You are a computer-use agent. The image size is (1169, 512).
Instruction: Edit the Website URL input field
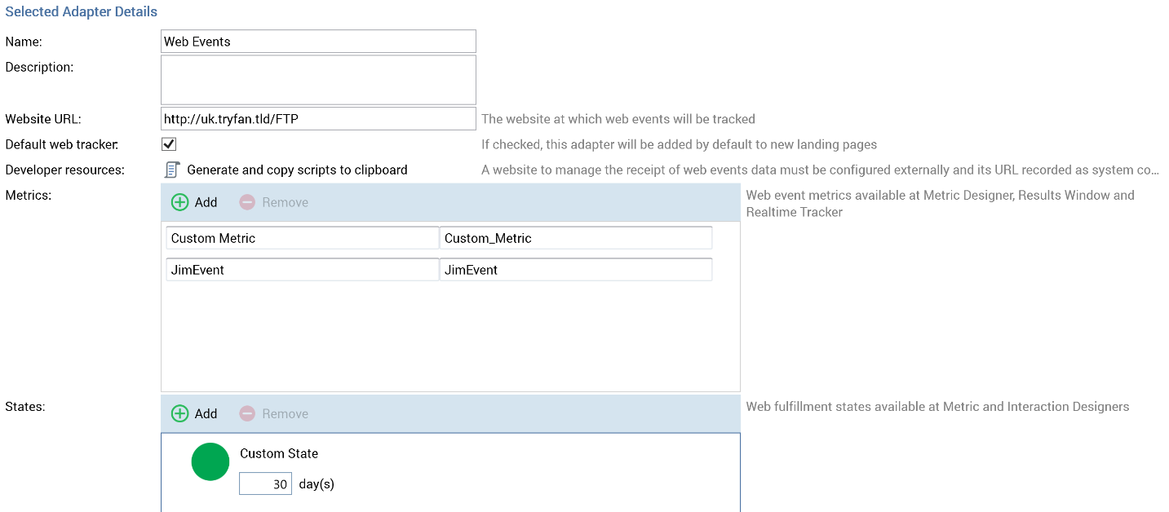click(318, 119)
